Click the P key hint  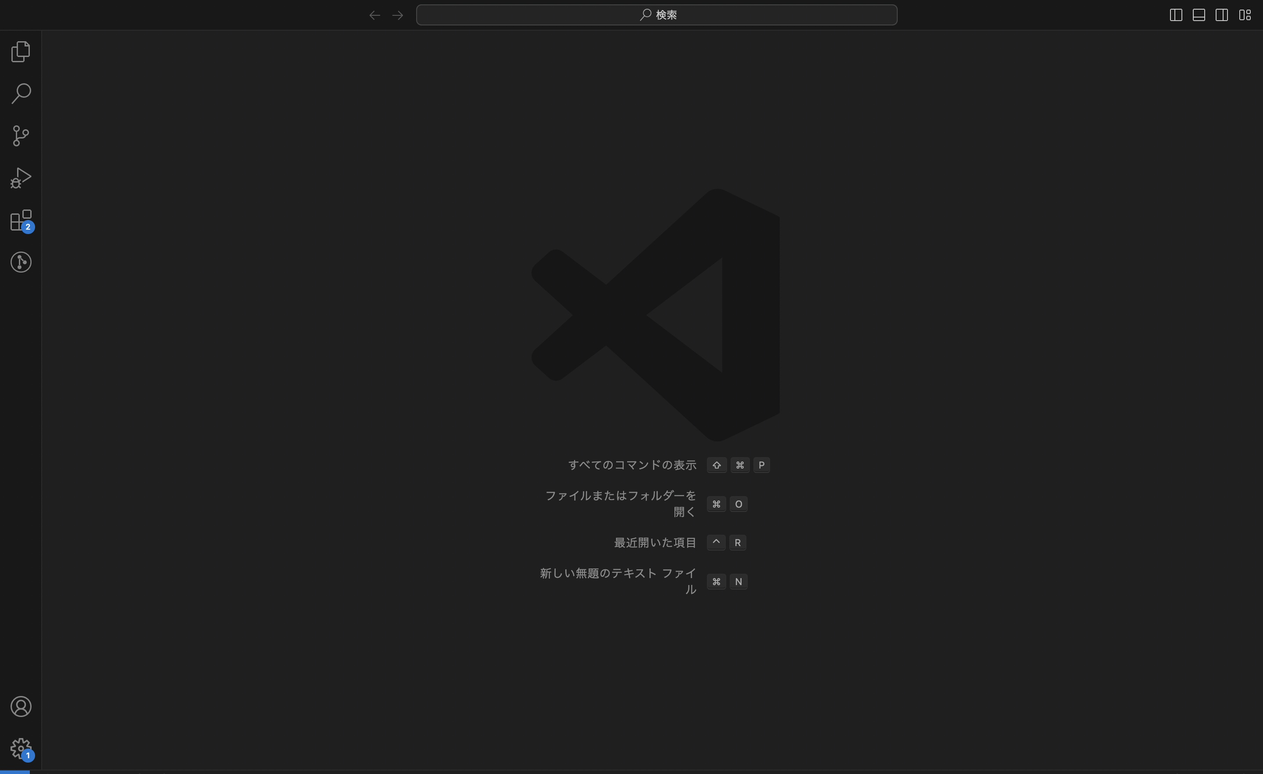pyautogui.click(x=762, y=465)
